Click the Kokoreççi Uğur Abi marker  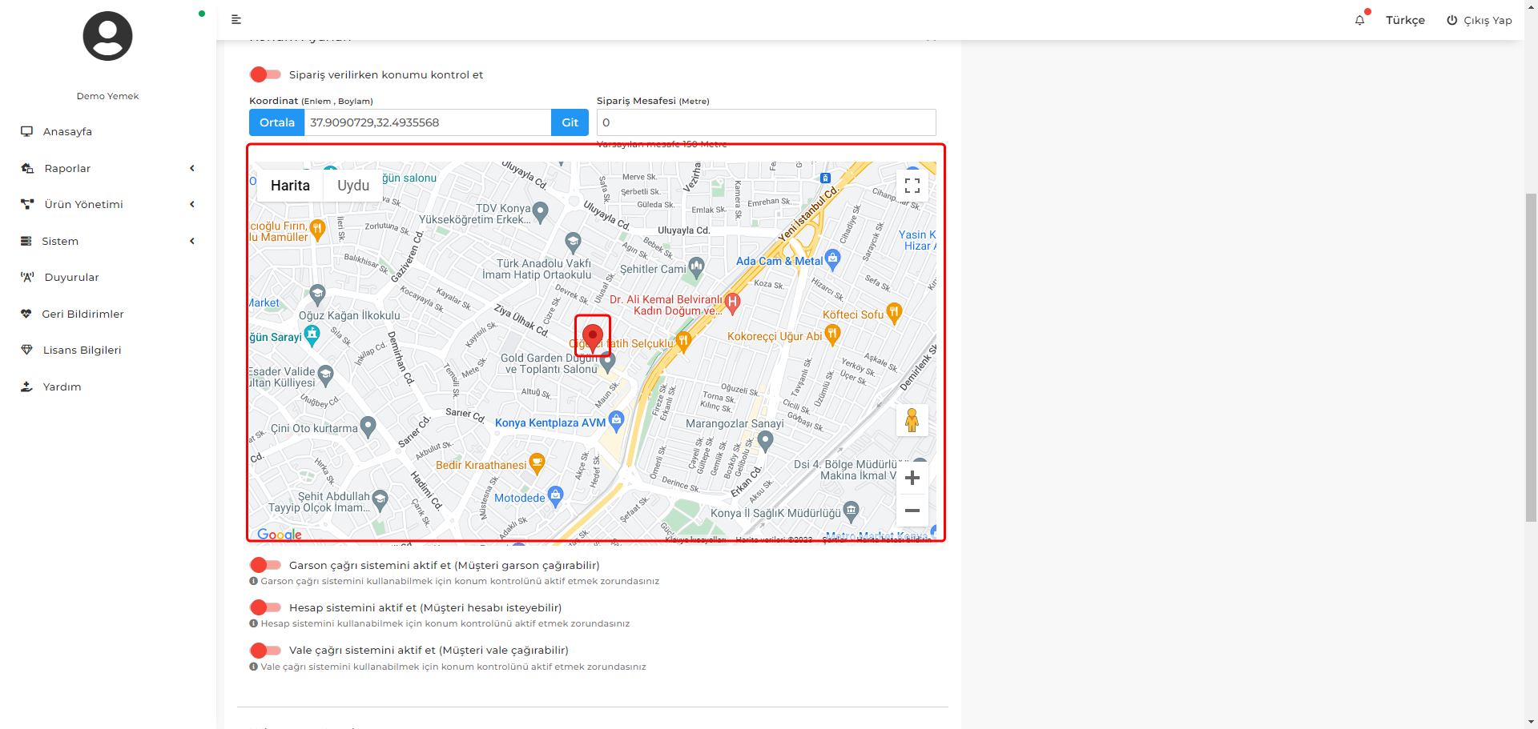click(832, 334)
